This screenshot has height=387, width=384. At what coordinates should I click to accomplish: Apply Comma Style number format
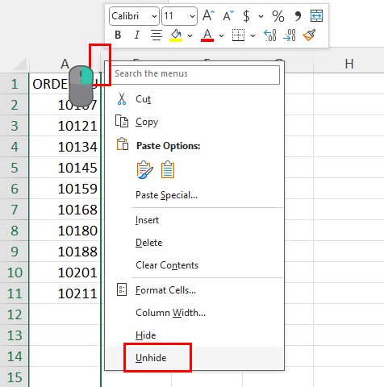point(298,16)
